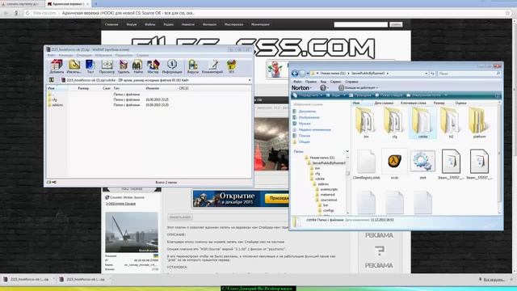Screen dimensions: 517x291
Task: Click WinRAR View (Просмотр) toolbar icon
Action: coord(107,66)
